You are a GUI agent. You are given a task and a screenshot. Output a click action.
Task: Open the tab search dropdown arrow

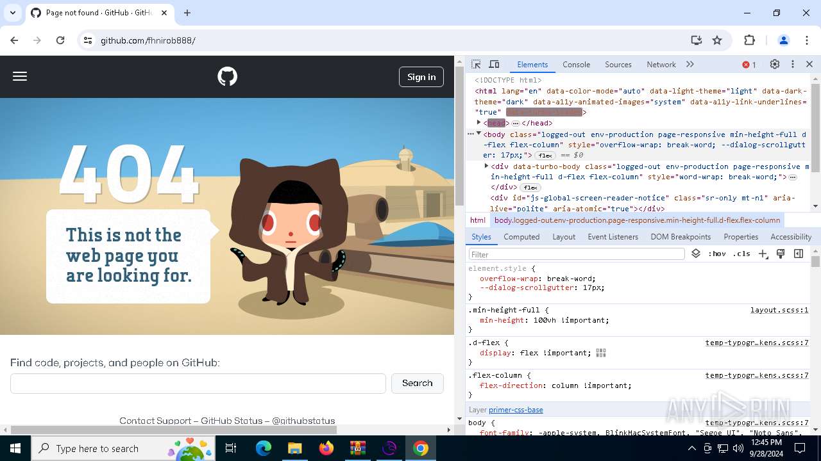point(13,13)
